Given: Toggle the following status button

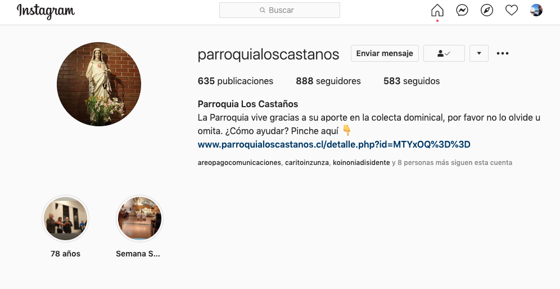Looking at the screenshot, I should [x=444, y=53].
